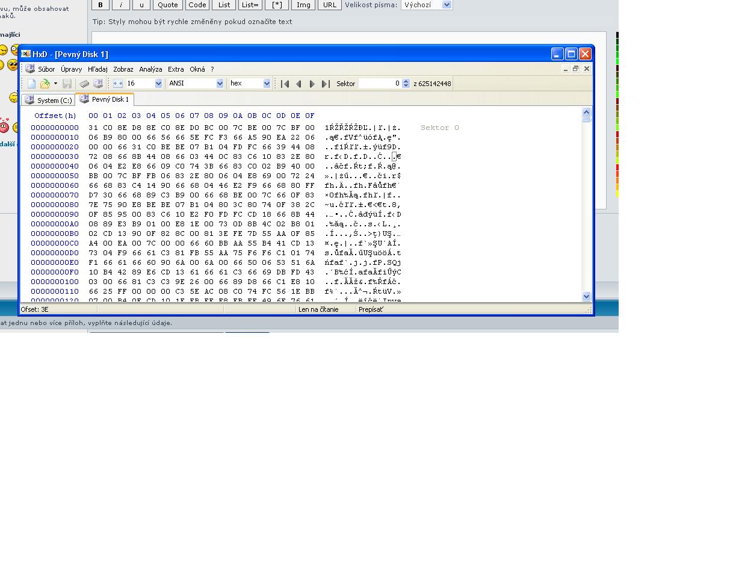Click the New file icon in HxD toolbar
The width and height of the screenshot is (733, 585).
click(31, 84)
